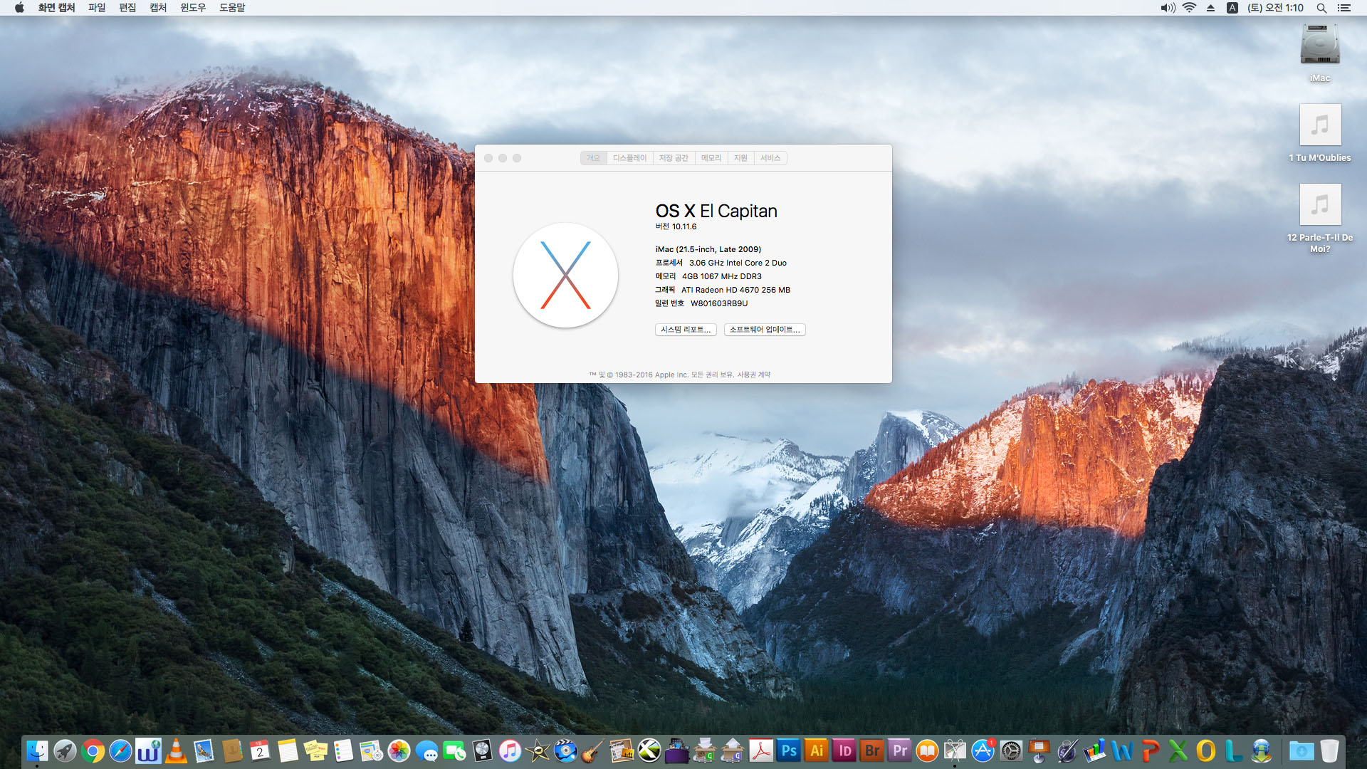Open the App Store icon
This screenshot has width=1367, height=769.
coord(983,750)
